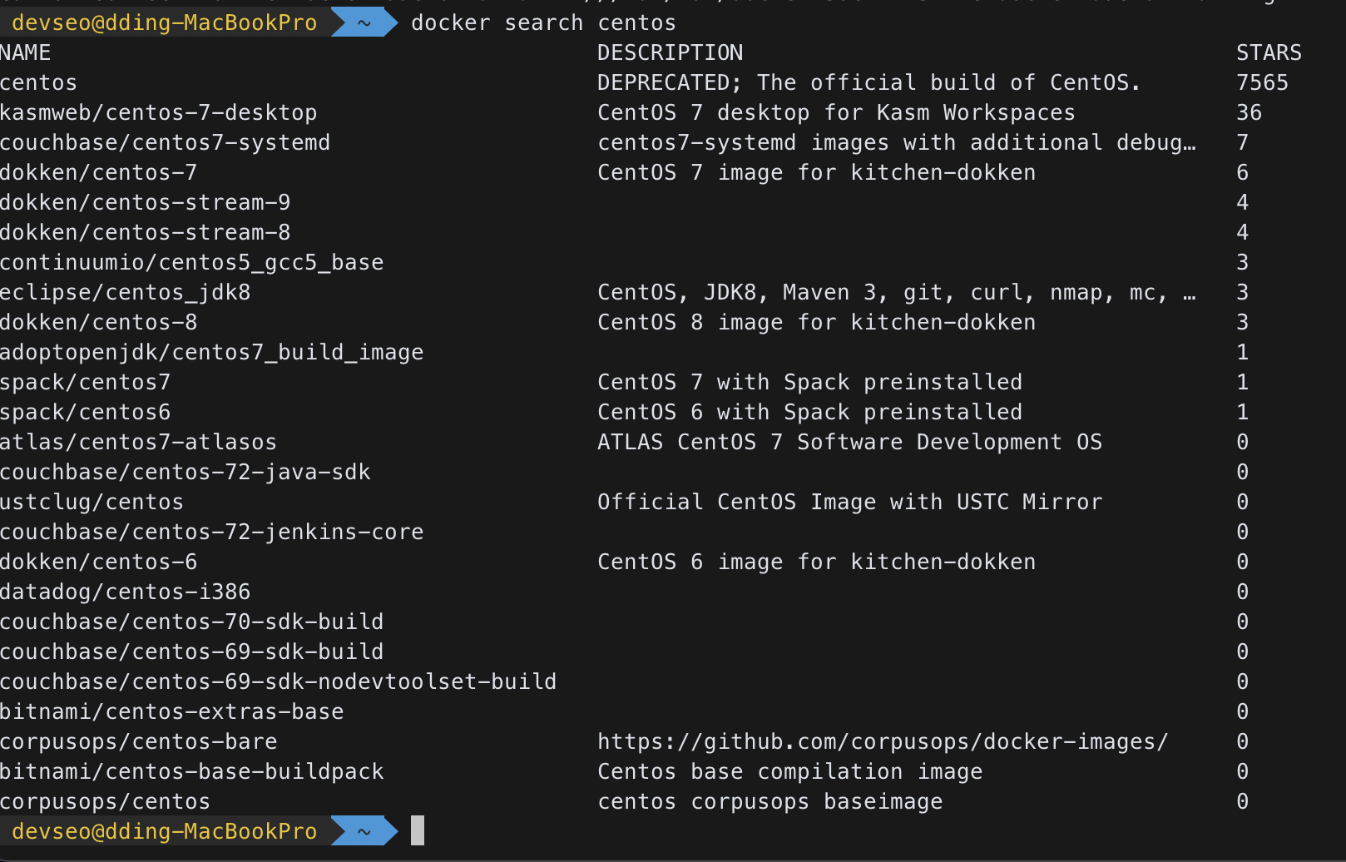Click 'dokken/centos-6' image name
Image resolution: width=1346 pixels, height=862 pixels.
[98, 562]
